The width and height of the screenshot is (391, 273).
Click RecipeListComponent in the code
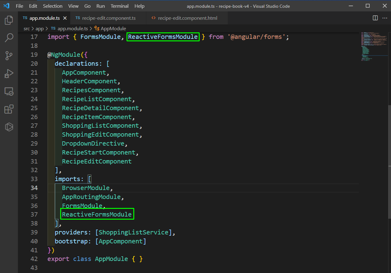[97, 99]
